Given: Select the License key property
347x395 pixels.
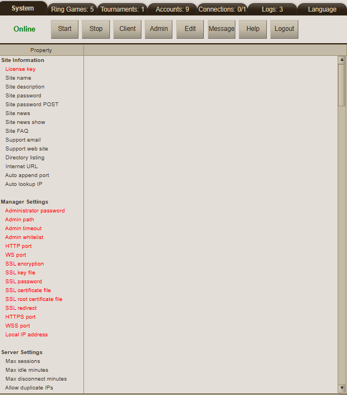Looking at the screenshot, I should (20, 69).
